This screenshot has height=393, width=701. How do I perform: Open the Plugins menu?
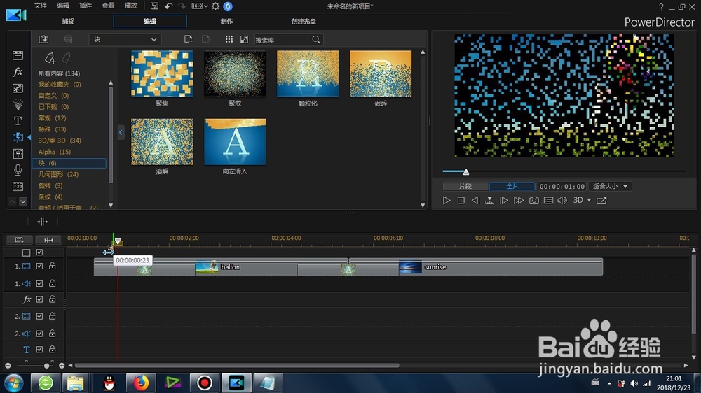pos(86,6)
